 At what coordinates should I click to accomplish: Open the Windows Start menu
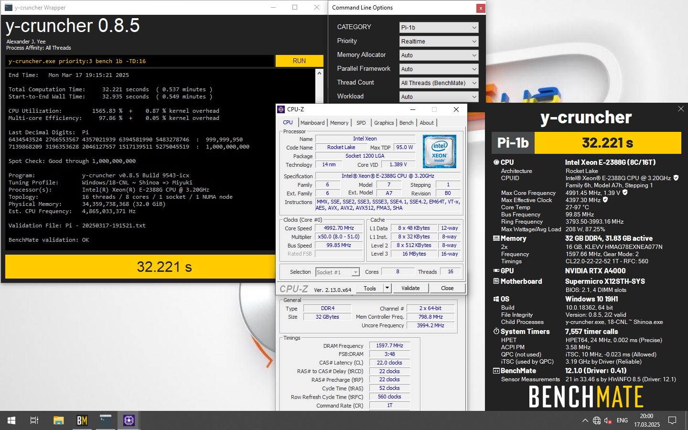pos(11,420)
